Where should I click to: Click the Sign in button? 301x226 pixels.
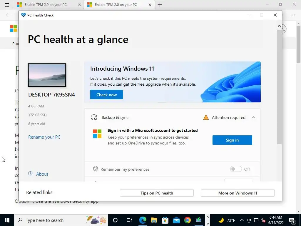tap(232, 140)
